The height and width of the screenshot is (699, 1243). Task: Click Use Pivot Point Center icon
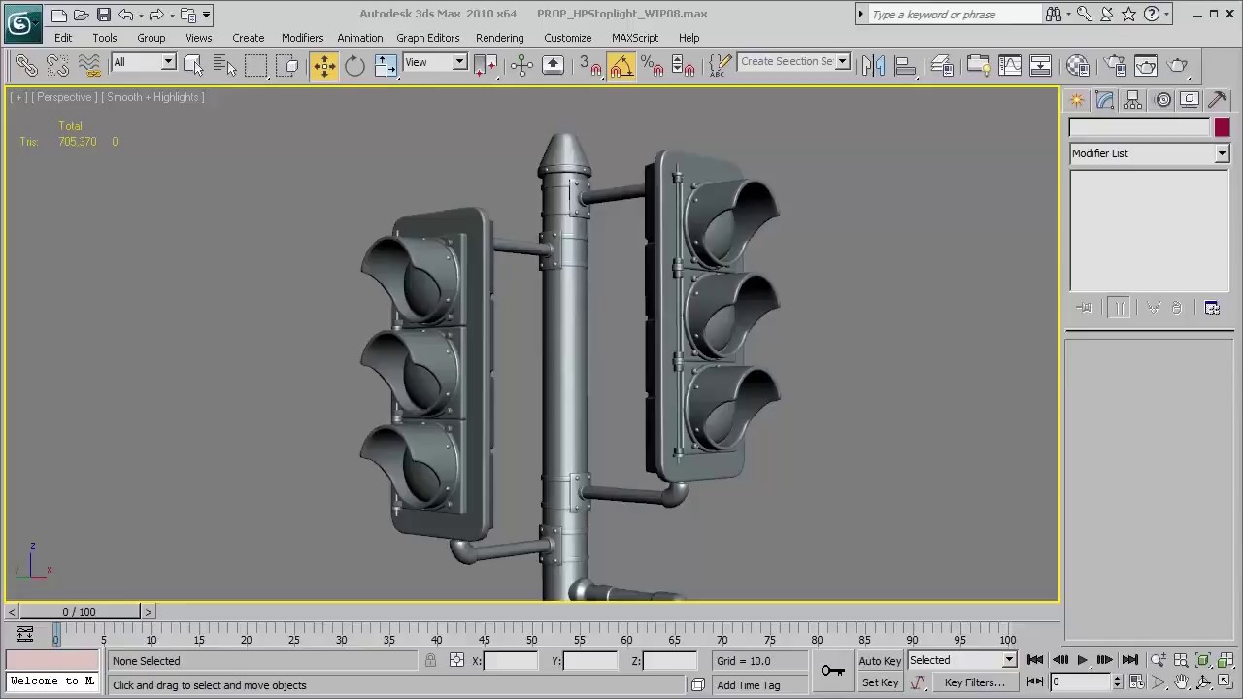click(486, 66)
